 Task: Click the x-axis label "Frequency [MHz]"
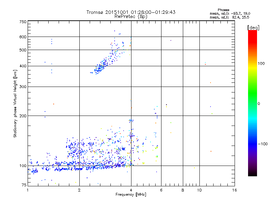click(131, 195)
